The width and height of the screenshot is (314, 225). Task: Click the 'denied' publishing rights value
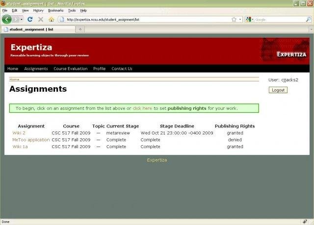click(x=235, y=140)
